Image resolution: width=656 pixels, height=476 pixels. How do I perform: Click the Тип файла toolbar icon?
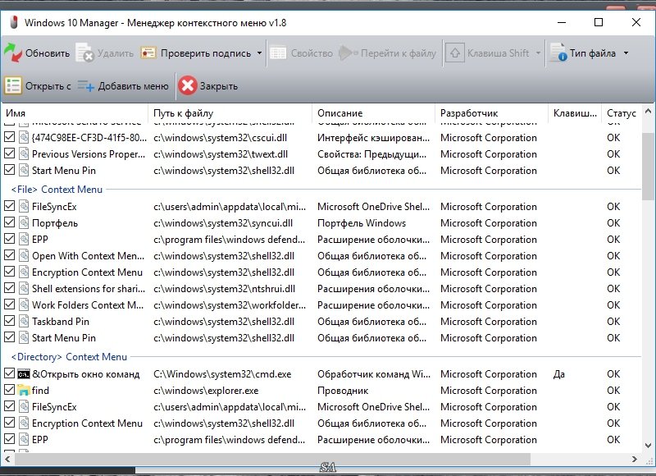pyautogui.click(x=558, y=53)
